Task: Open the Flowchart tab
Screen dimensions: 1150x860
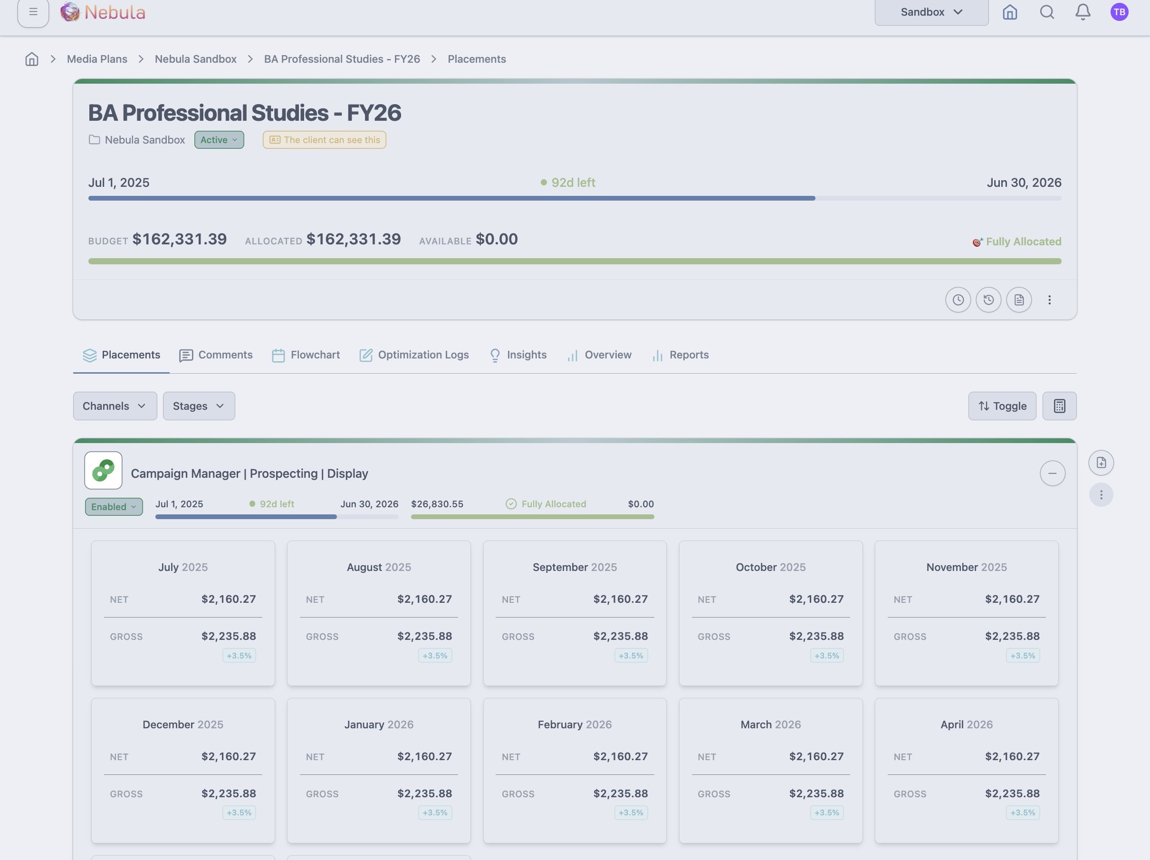Action: (306, 355)
